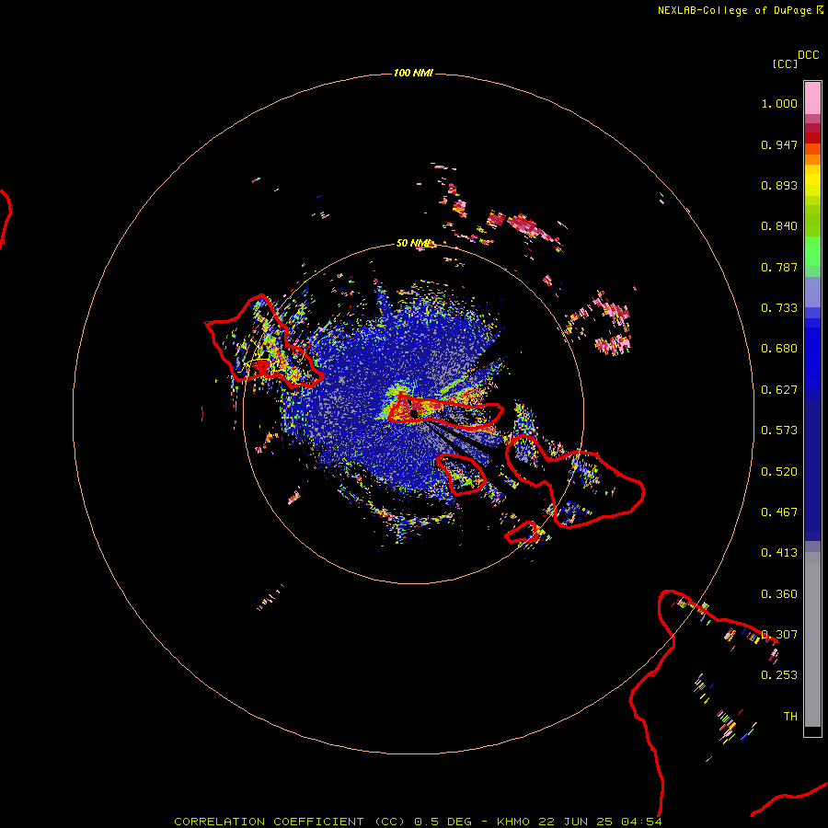Click the 1.000 legend value
The height and width of the screenshot is (828, 828).
779,103
